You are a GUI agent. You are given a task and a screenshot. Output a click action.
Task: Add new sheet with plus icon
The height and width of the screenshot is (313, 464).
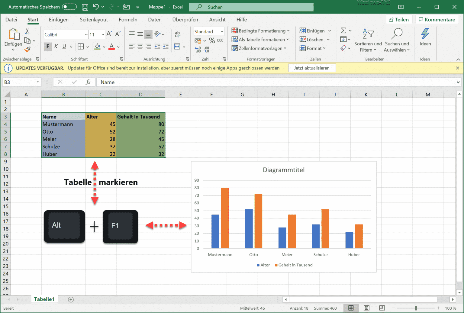tap(71, 299)
